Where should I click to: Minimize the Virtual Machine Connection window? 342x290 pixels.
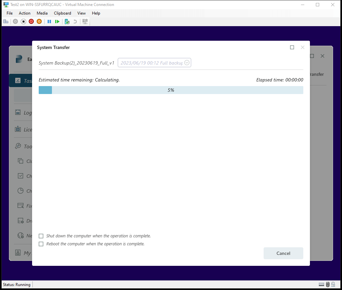pos(303,5)
